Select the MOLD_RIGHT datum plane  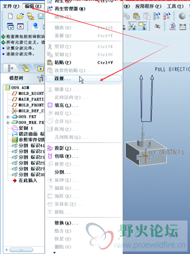(28, 93)
